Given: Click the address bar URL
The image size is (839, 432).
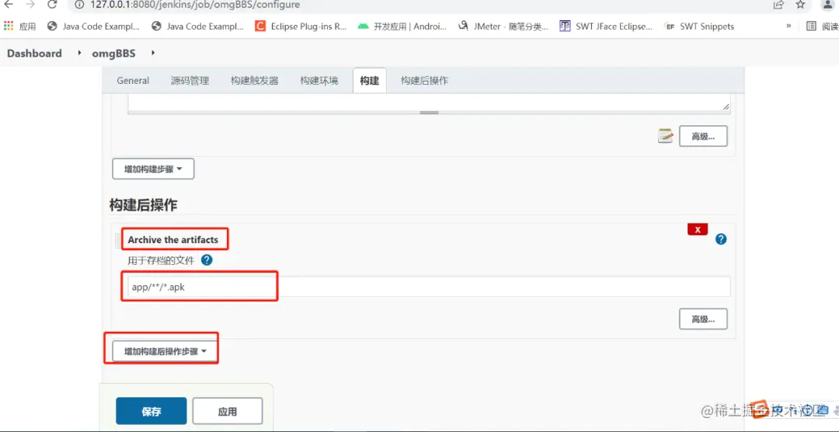Looking at the screenshot, I should 195,5.
